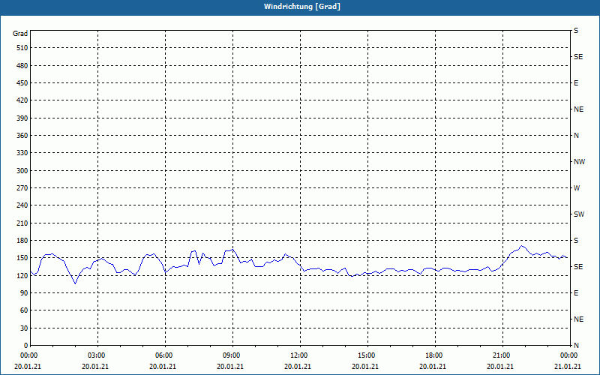Select the 'N' compass label beside the 0 baseline
This screenshot has height=375, width=600.
coord(576,346)
